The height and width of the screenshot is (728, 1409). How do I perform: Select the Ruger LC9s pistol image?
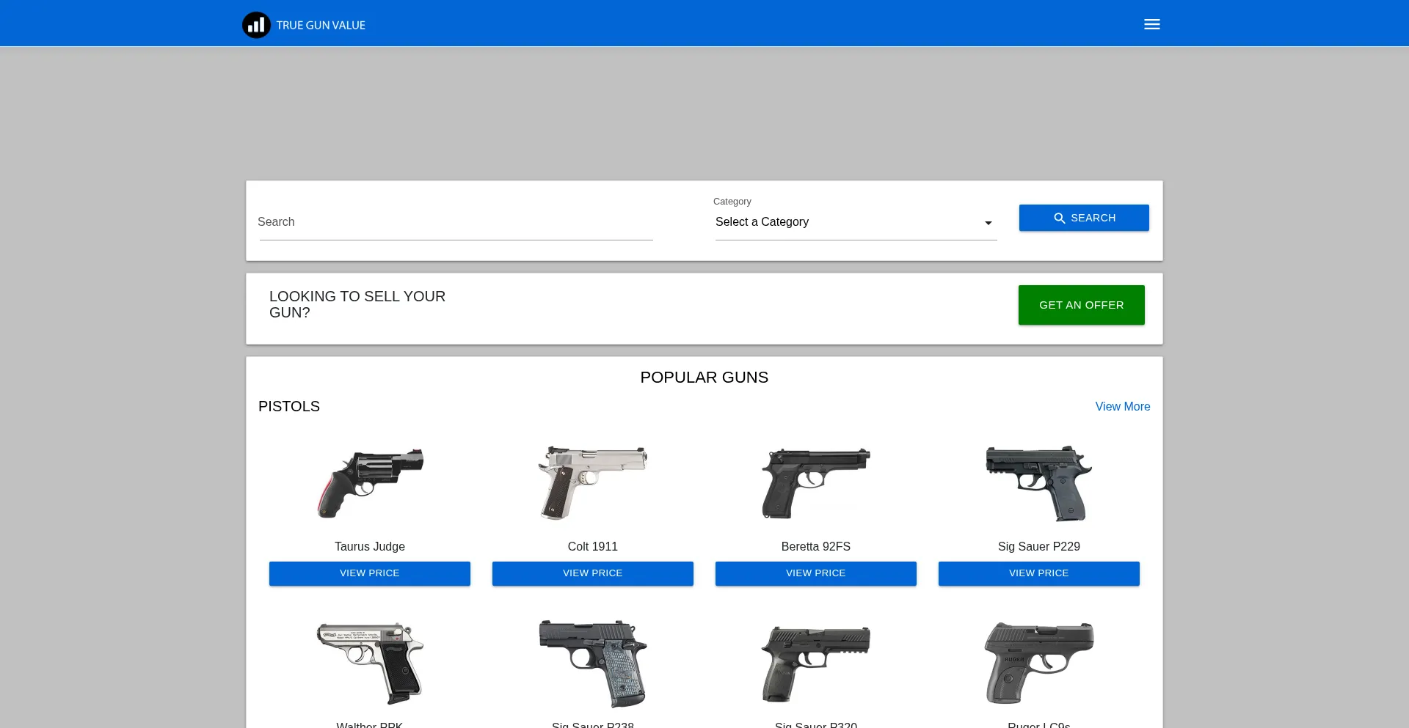(1038, 663)
